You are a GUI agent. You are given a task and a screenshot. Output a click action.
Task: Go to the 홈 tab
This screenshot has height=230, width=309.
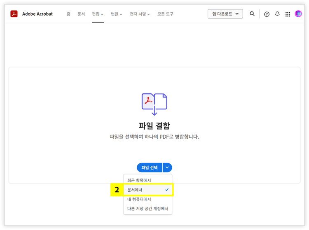click(x=68, y=14)
